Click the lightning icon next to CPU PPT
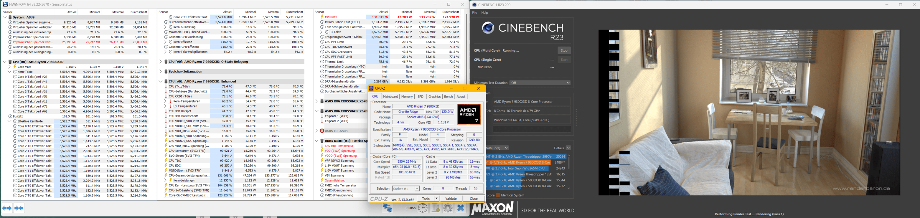Viewport: 920px width, 218px height. [x=322, y=17]
